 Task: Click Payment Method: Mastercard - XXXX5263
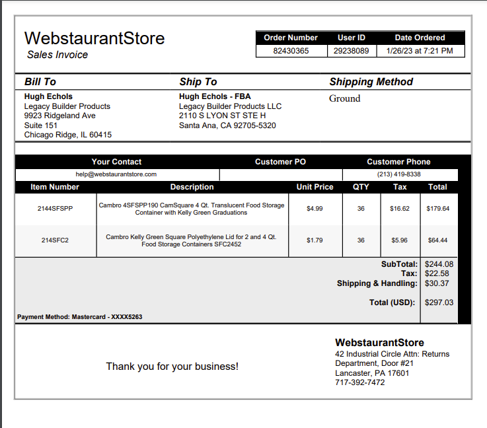click(x=79, y=317)
